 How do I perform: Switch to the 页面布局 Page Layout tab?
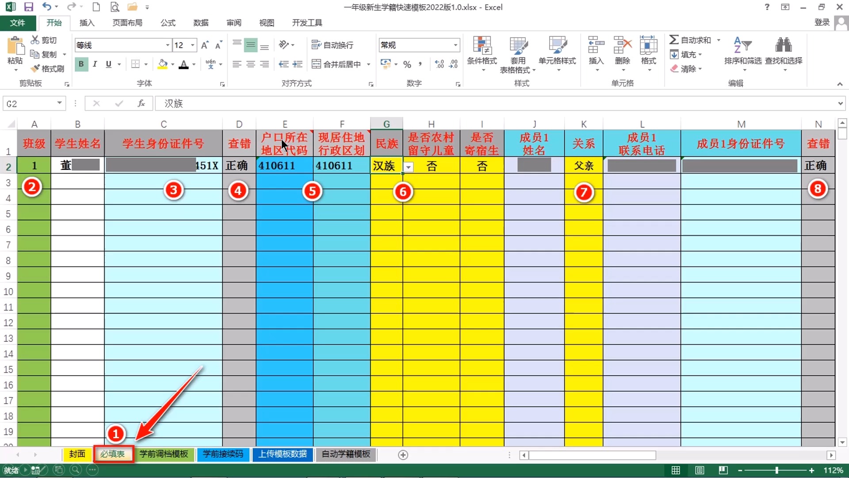pos(127,23)
